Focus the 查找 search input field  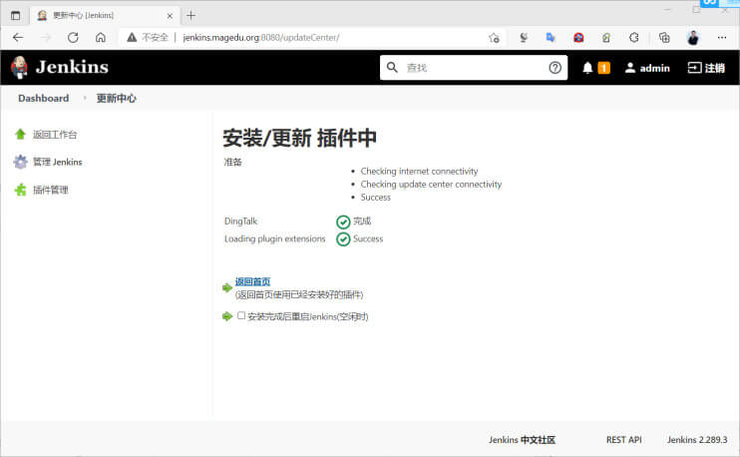pyautogui.click(x=474, y=68)
